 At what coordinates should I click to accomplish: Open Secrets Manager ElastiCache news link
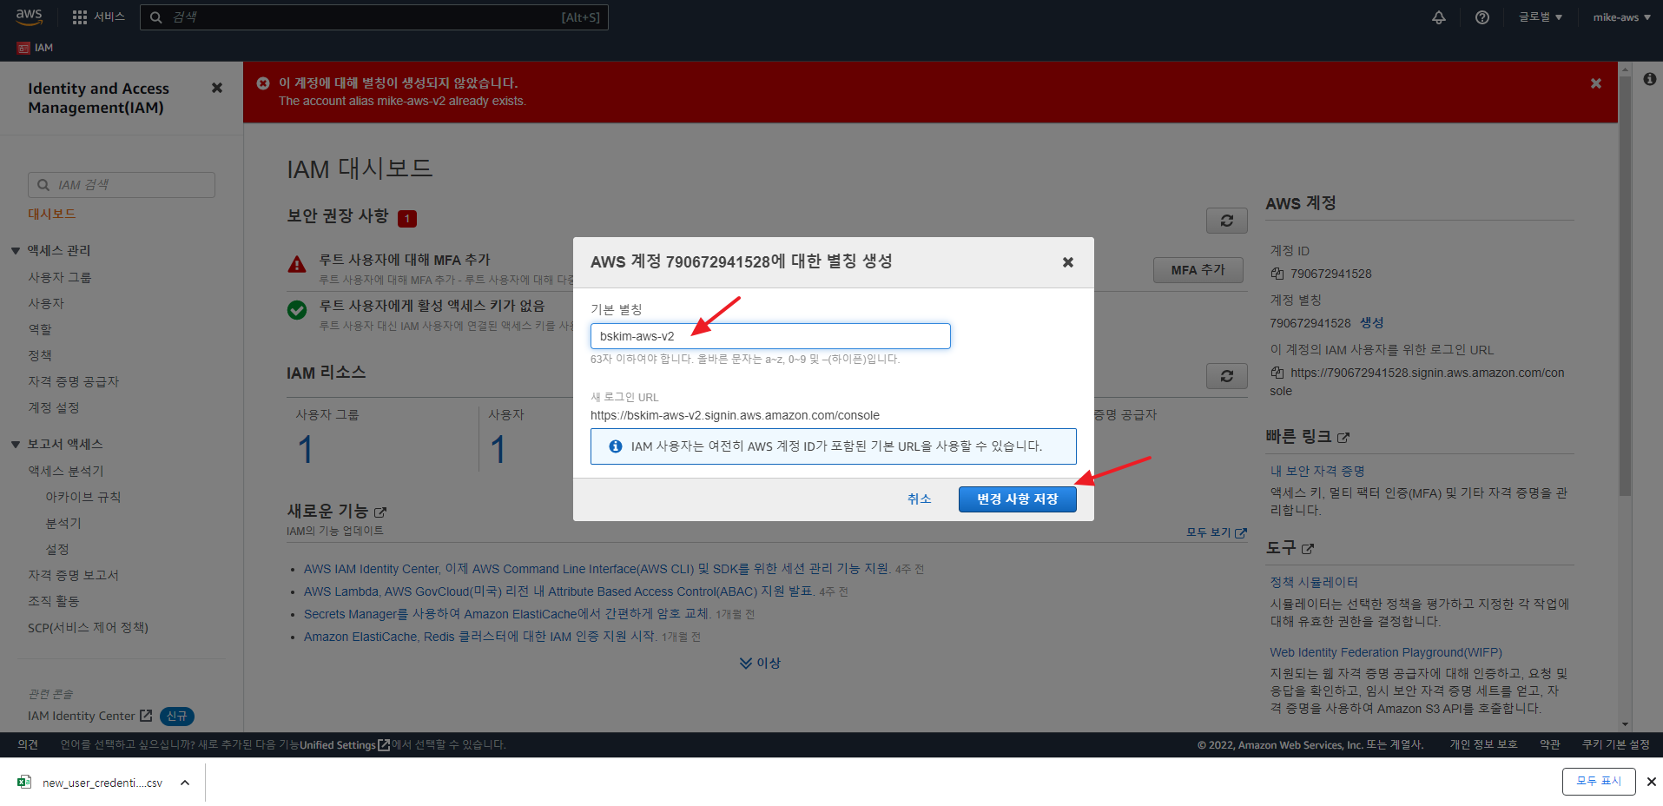coord(506,614)
